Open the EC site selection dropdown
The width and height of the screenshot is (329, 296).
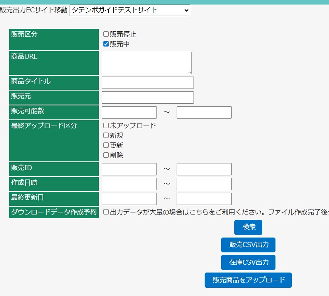pyautogui.click(x=130, y=10)
